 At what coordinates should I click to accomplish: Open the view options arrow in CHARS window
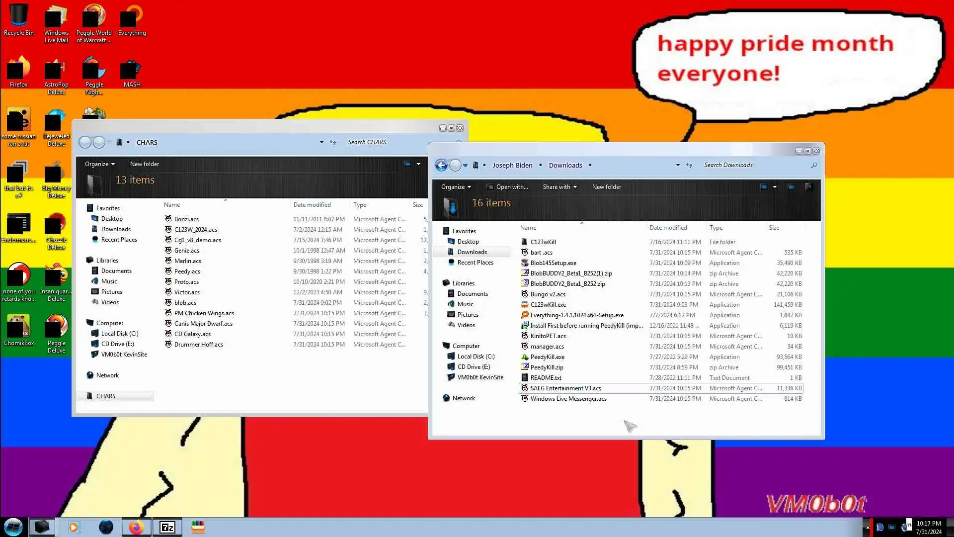pos(418,164)
